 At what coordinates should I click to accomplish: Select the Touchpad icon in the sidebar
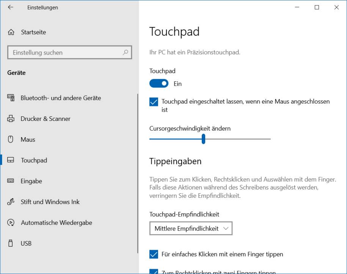[x=12, y=160]
